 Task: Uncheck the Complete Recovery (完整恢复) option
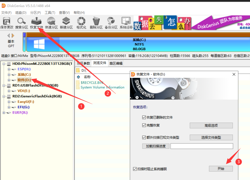point(144,125)
